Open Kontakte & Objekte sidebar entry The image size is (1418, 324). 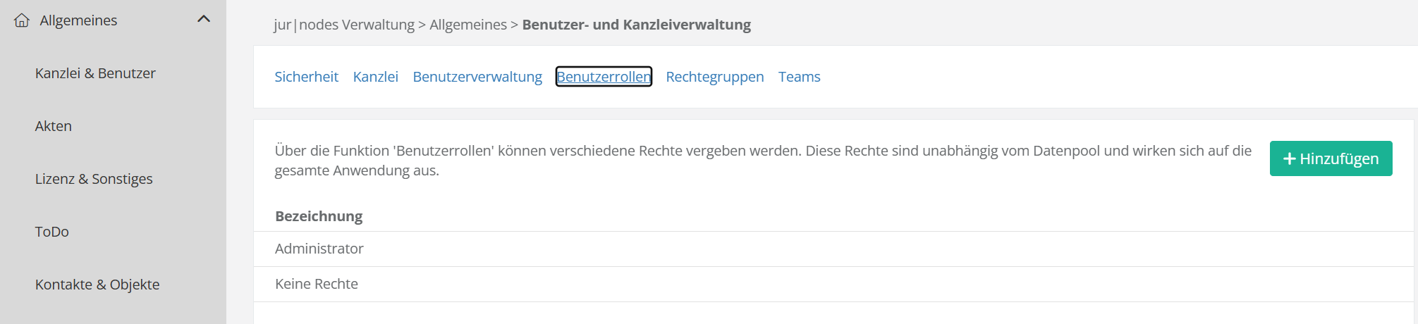[97, 285]
